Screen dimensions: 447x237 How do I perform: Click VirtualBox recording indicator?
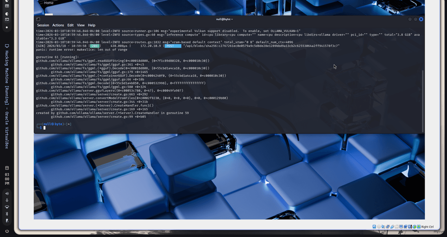(x=406, y=227)
